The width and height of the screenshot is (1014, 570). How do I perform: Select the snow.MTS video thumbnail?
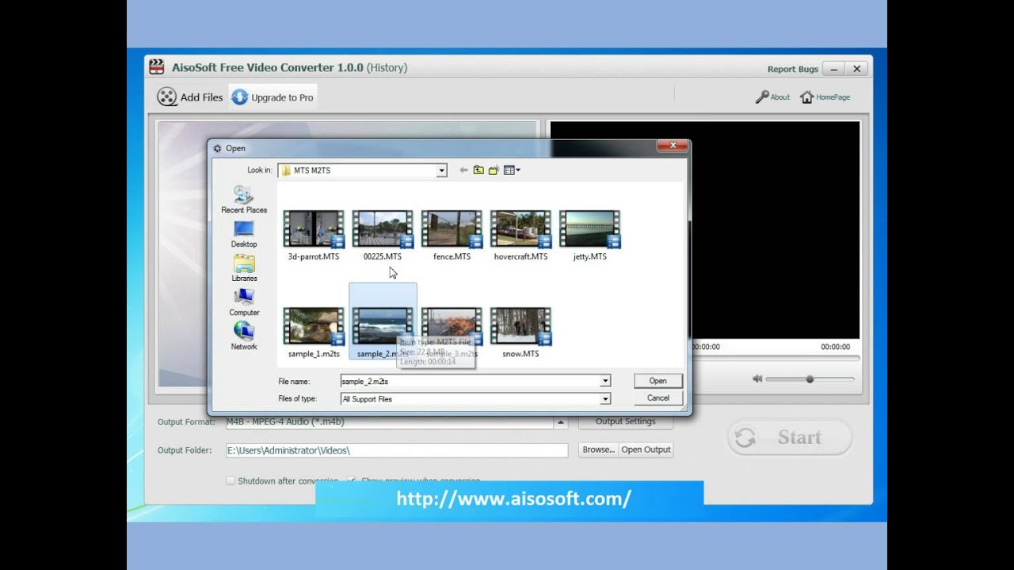click(520, 327)
